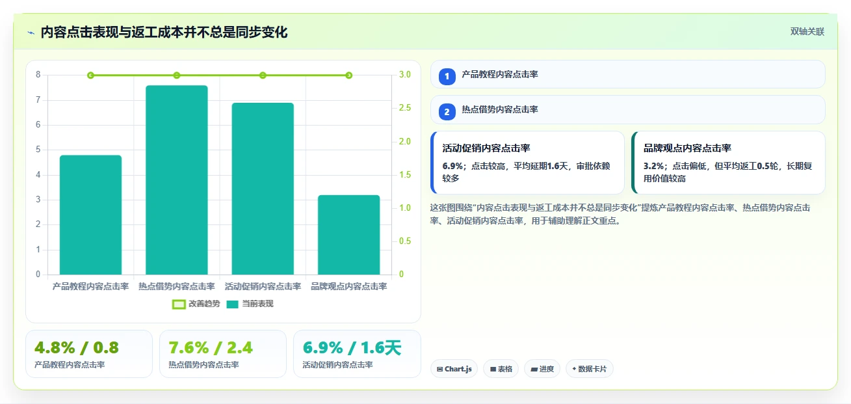Click the 表格 tag chip
Viewport: 851px width, 404px height.
(501, 369)
